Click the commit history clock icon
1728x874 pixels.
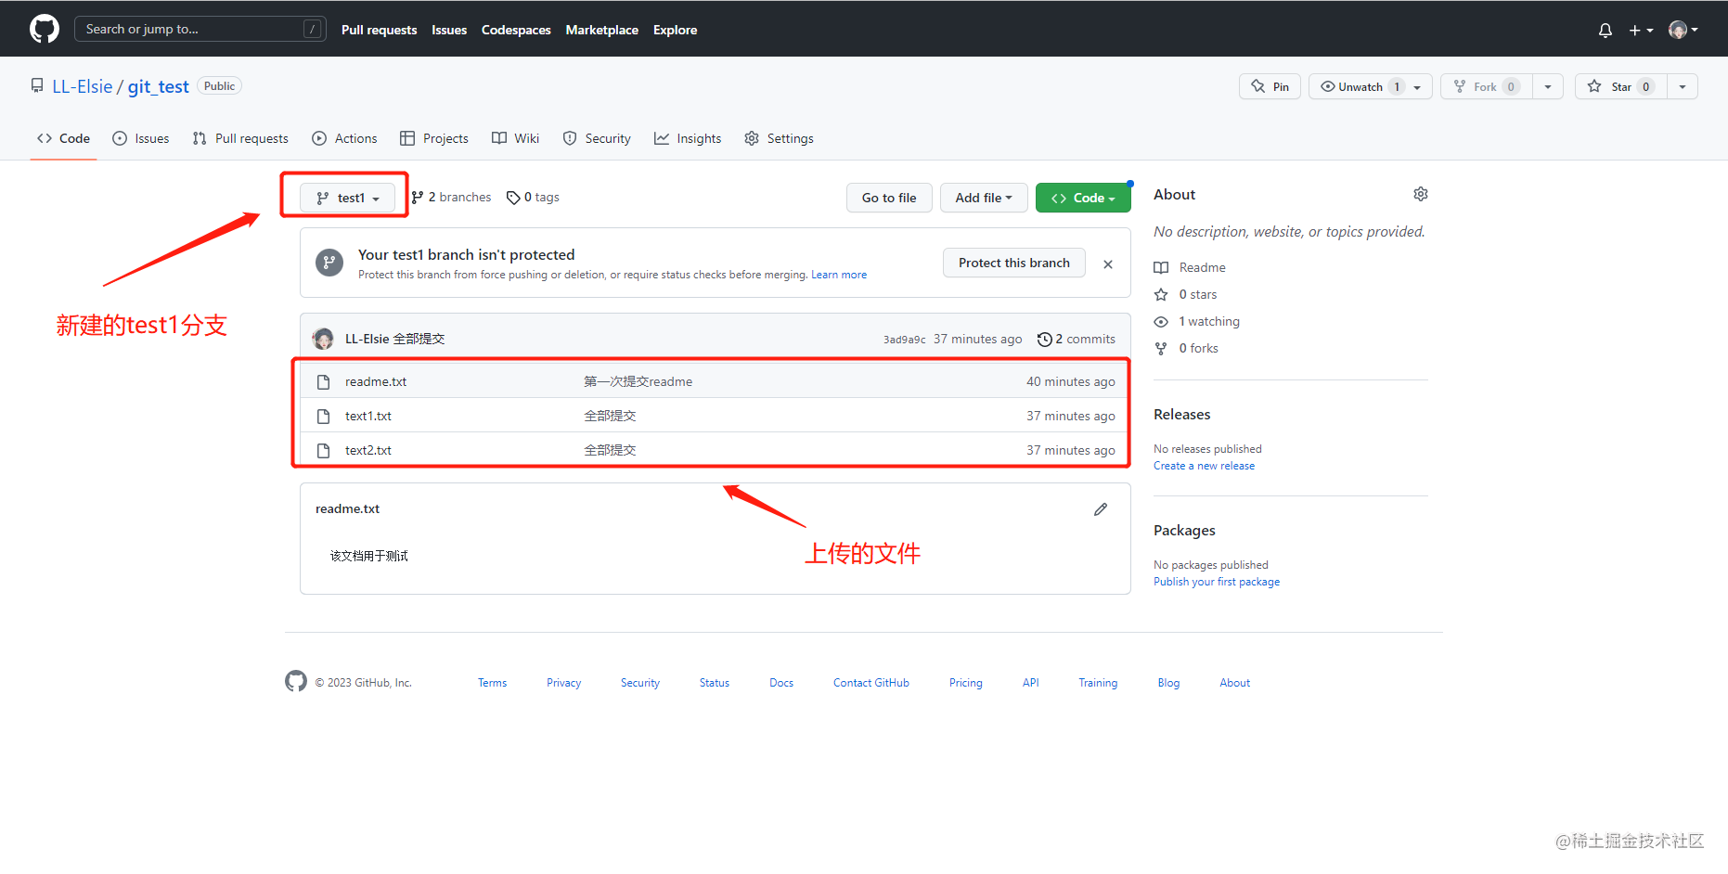pos(1044,339)
